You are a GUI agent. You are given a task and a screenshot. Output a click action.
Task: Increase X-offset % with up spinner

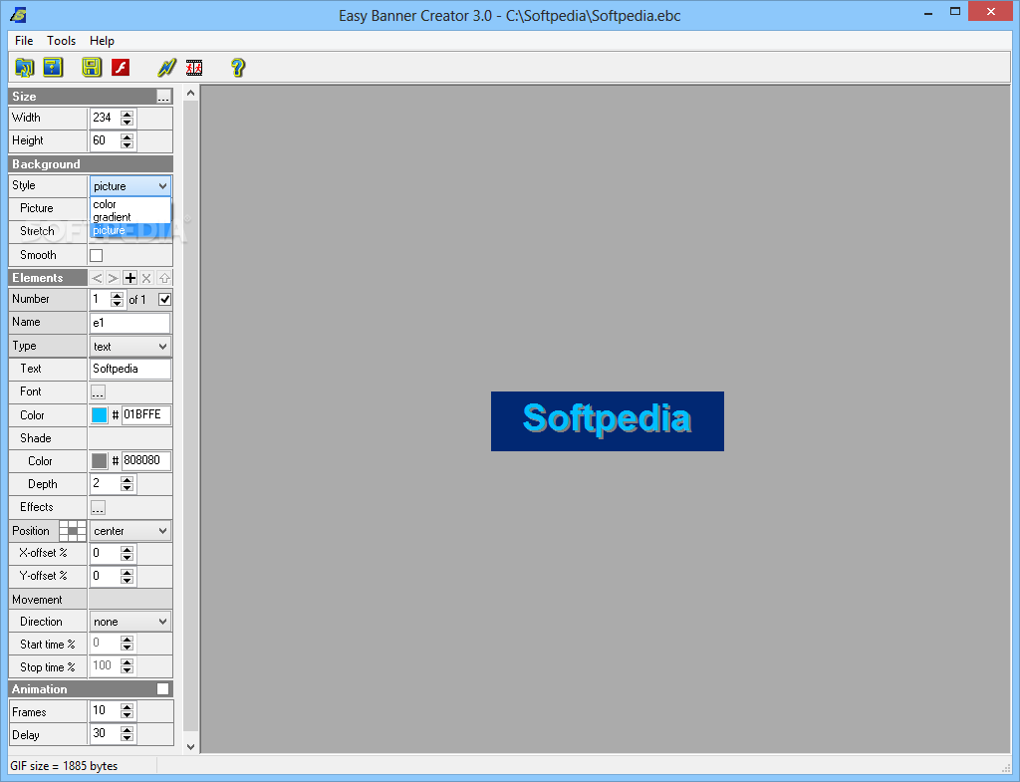pyautogui.click(x=127, y=550)
